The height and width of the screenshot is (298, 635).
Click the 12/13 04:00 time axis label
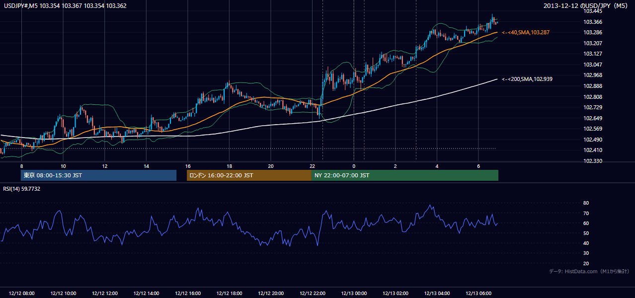point(437,294)
